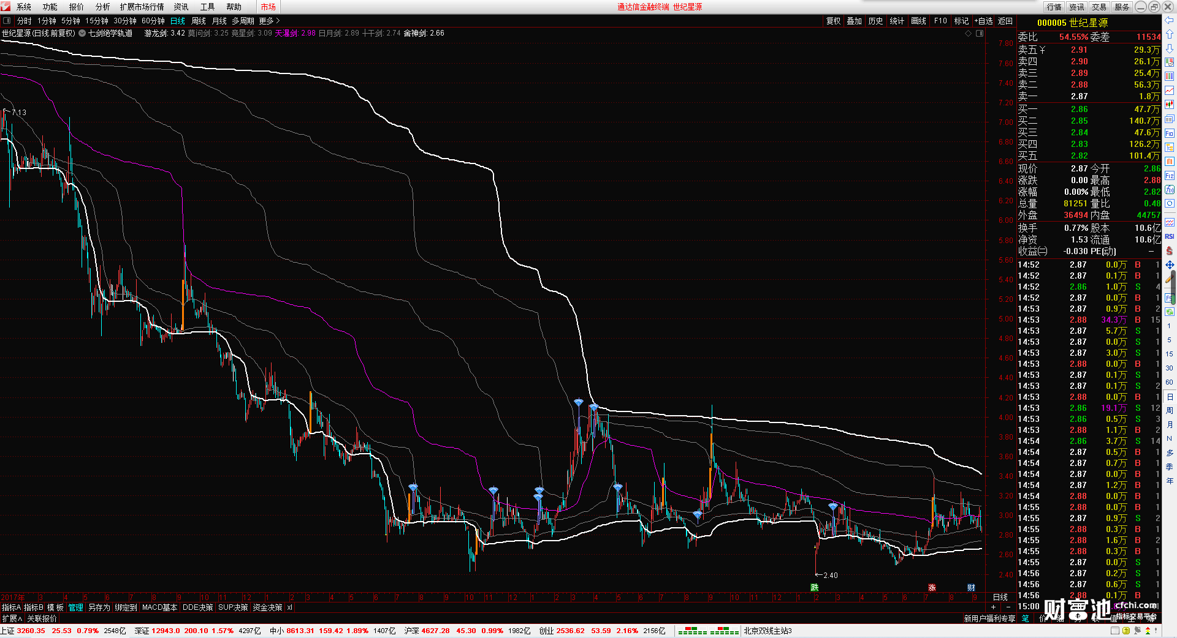Open the tree structure sidebar icon
Screen dimensions: 1177x638
(x=1170, y=147)
